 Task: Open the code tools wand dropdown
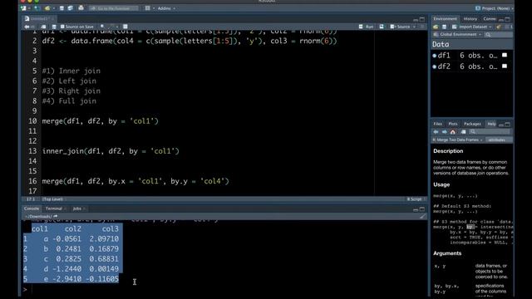click(x=114, y=27)
